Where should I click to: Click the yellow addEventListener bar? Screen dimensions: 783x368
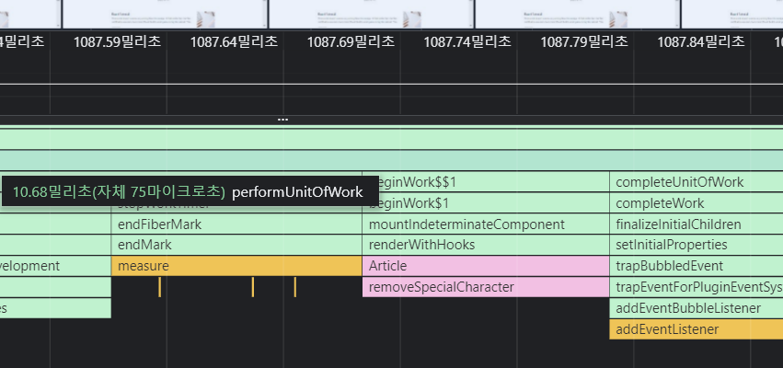tap(697, 329)
